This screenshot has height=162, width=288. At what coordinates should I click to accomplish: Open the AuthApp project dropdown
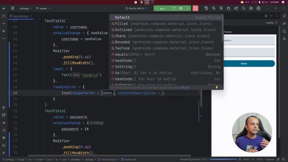tap(26, 9)
